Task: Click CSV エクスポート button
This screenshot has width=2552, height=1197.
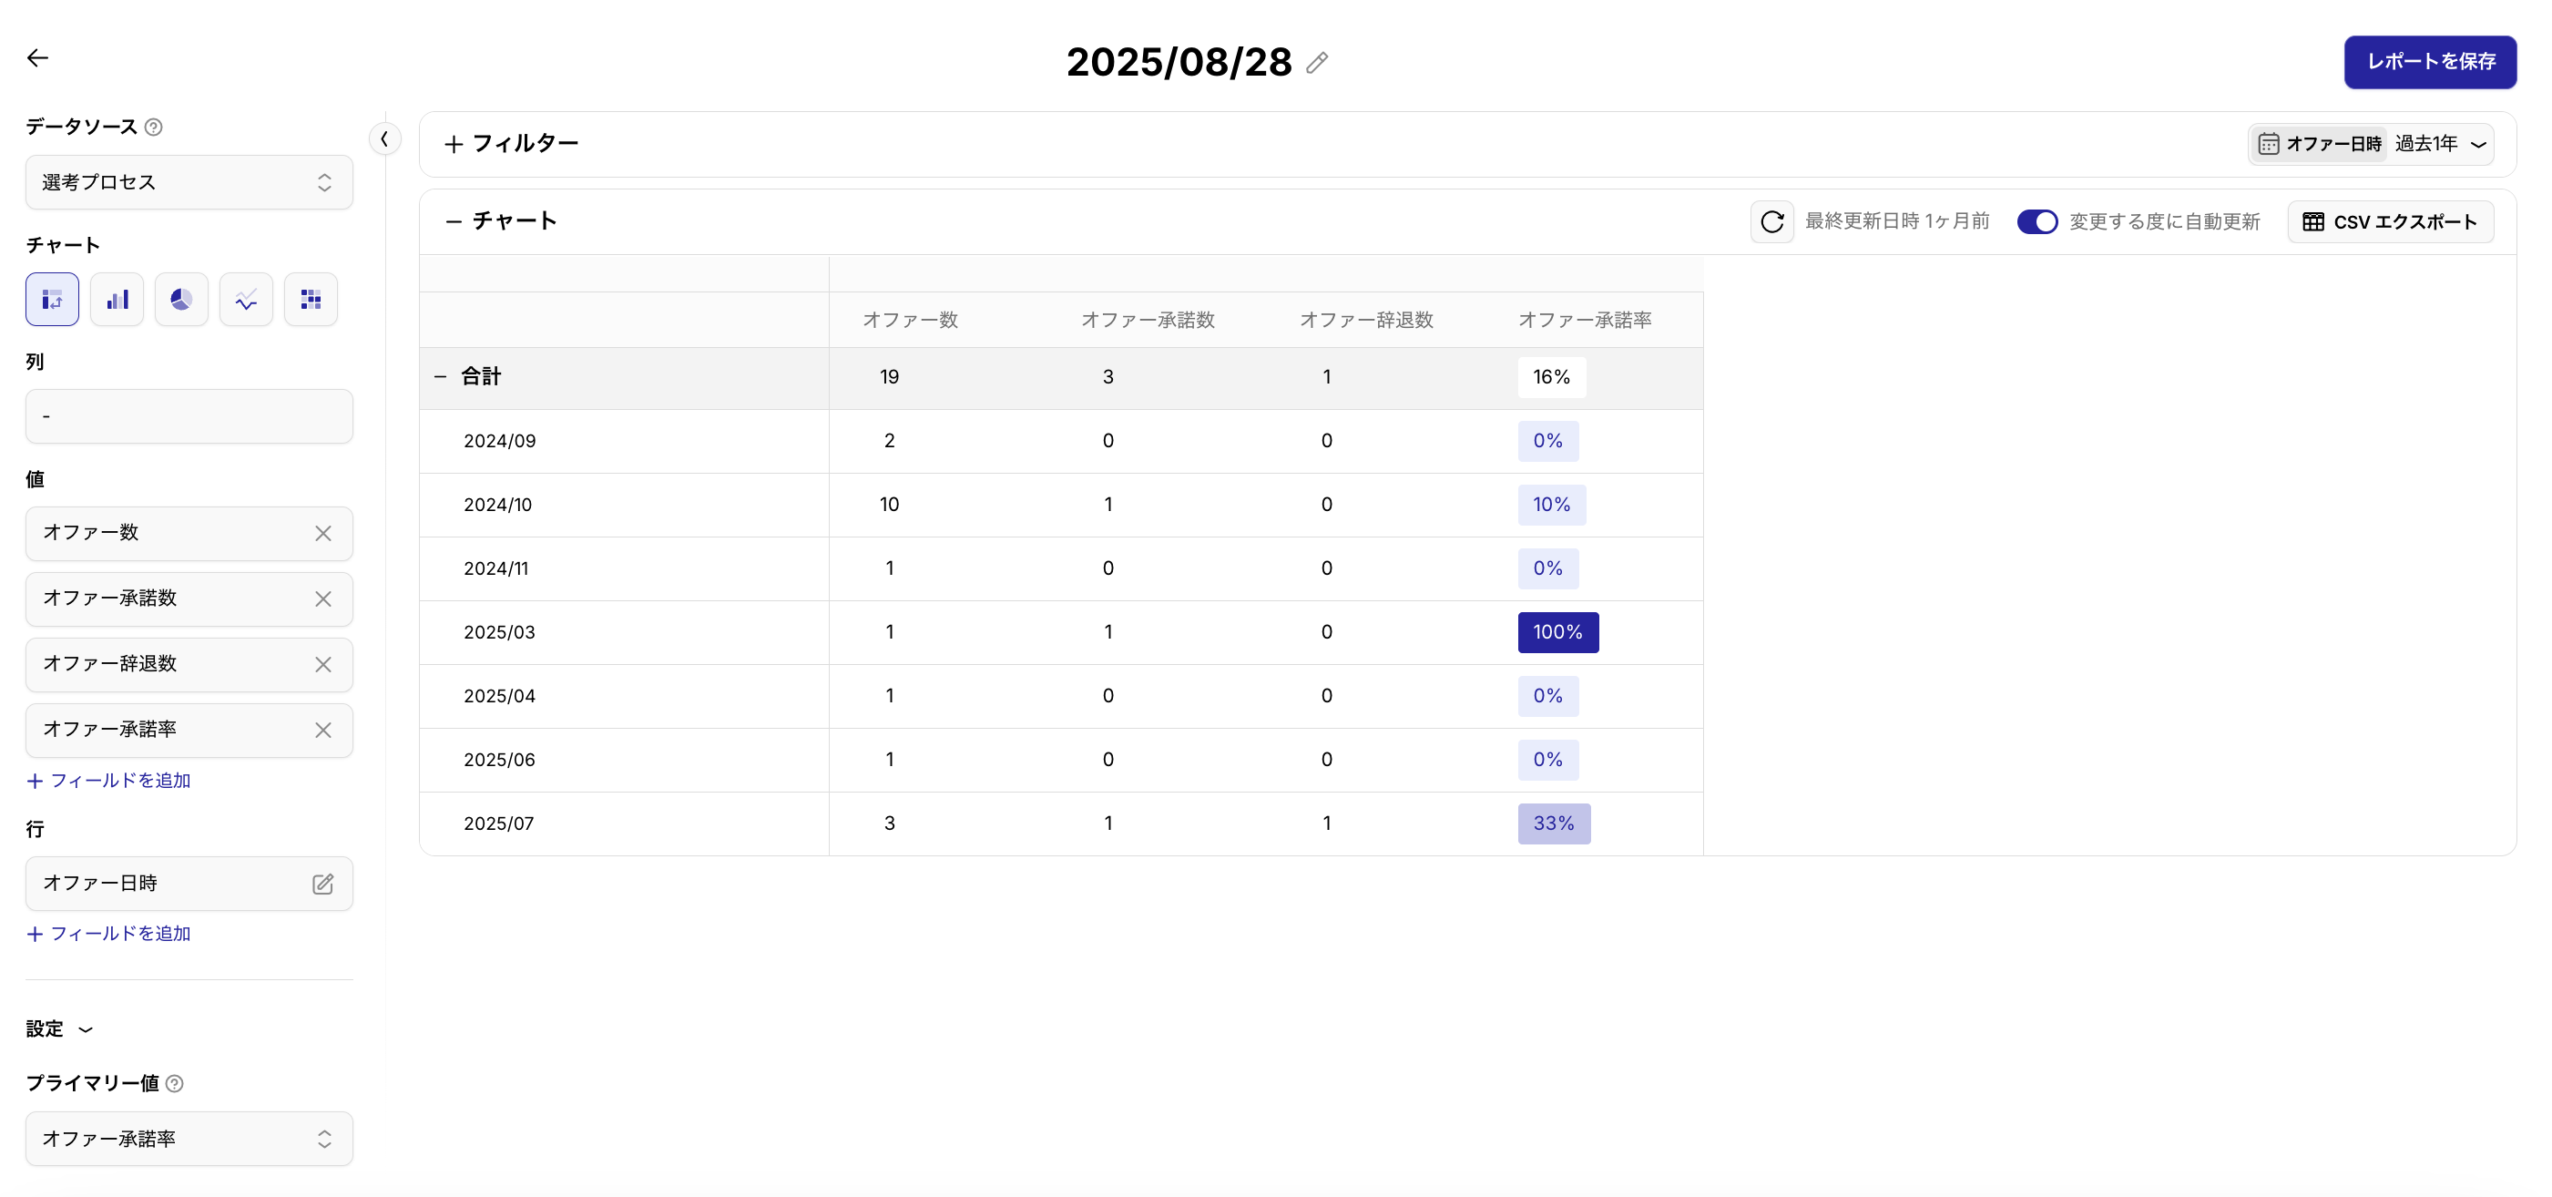Action: [x=2390, y=222]
